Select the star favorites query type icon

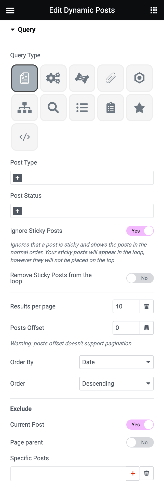click(139, 107)
